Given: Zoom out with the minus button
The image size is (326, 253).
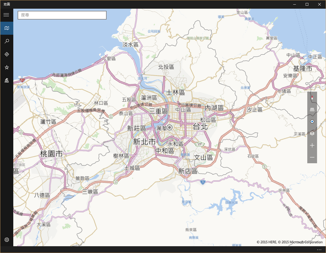Looking at the screenshot, I should (312, 157).
